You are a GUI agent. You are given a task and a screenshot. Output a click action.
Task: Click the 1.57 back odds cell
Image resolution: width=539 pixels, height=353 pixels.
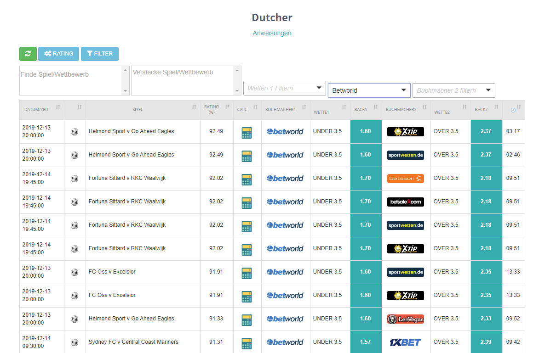[366, 342]
